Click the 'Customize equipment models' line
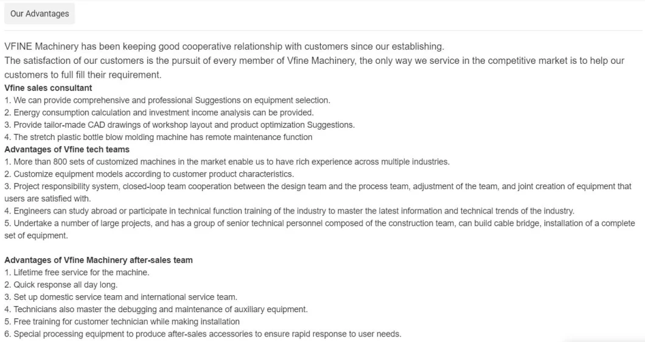Screen dimensions: 645x342 tap(149, 174)
